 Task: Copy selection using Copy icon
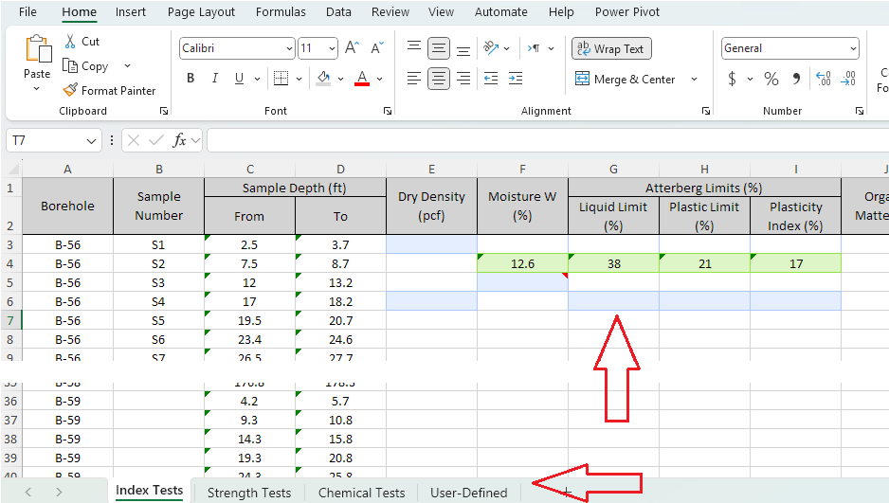70,65
